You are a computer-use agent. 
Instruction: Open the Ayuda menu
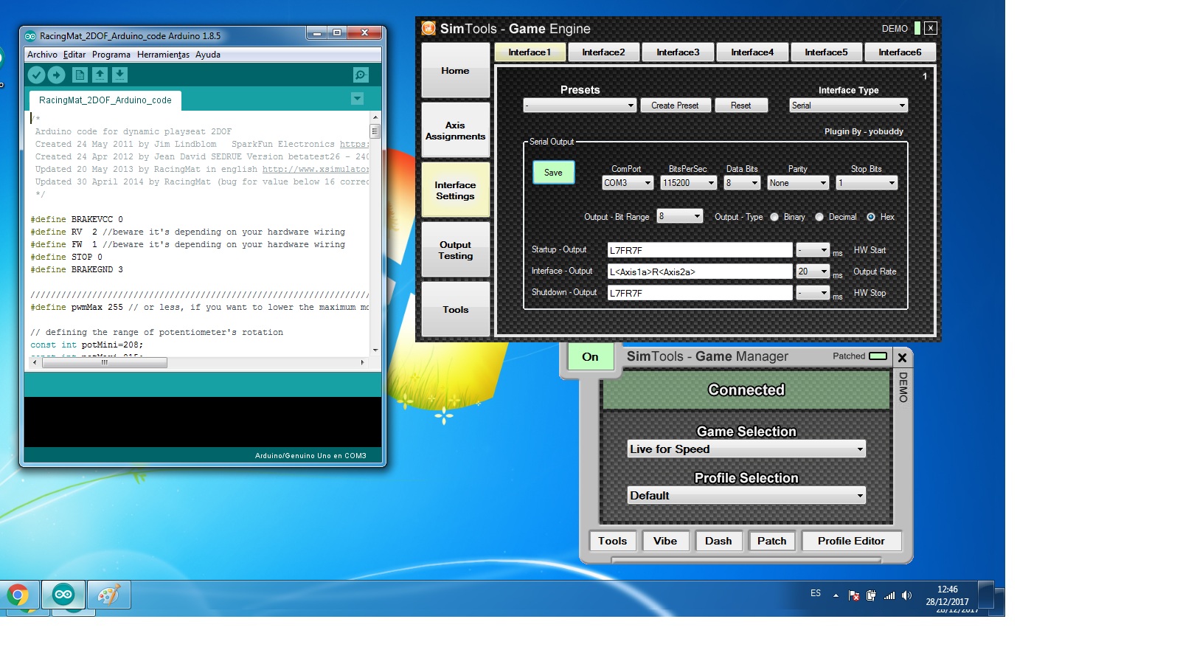pos(208,55)
